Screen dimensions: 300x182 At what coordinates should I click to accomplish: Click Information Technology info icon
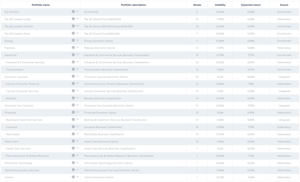73,162
